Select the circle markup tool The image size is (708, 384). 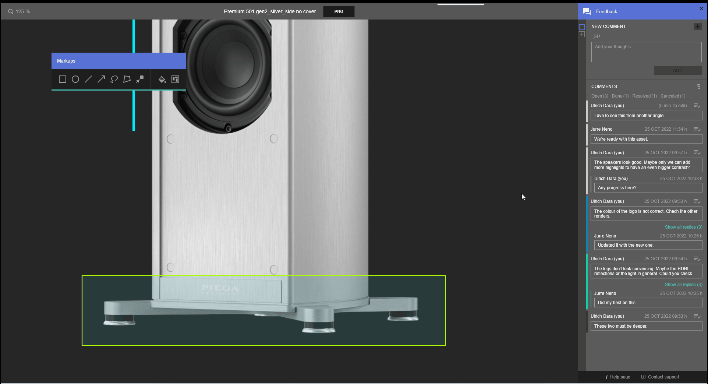75,79
